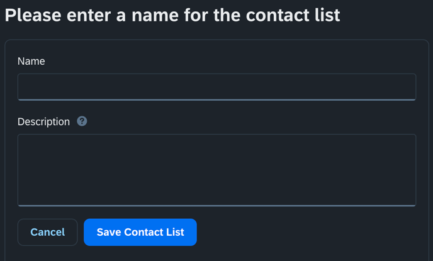Click the Save Contact List button text
Image resolution: width=433 pixels, height=261 pixels.
(x=140, y=232)
